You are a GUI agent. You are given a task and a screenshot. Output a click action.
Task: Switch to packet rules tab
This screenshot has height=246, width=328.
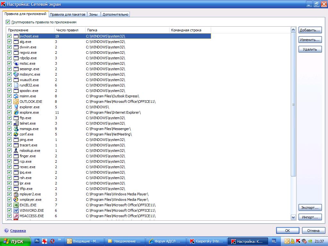pyautogui.click(x=68, y=14)
